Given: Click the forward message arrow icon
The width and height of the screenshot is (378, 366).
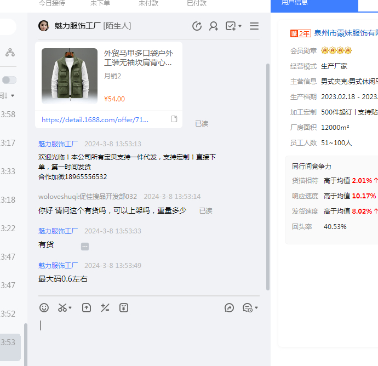Looking at the screenshot, I should point(229,308).
